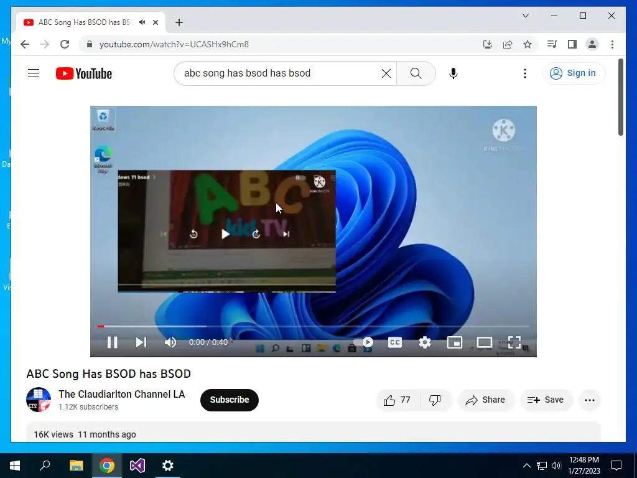Open tab search chevron
The height and width of the screenshot is (478, 637).
tap(525, 16)
